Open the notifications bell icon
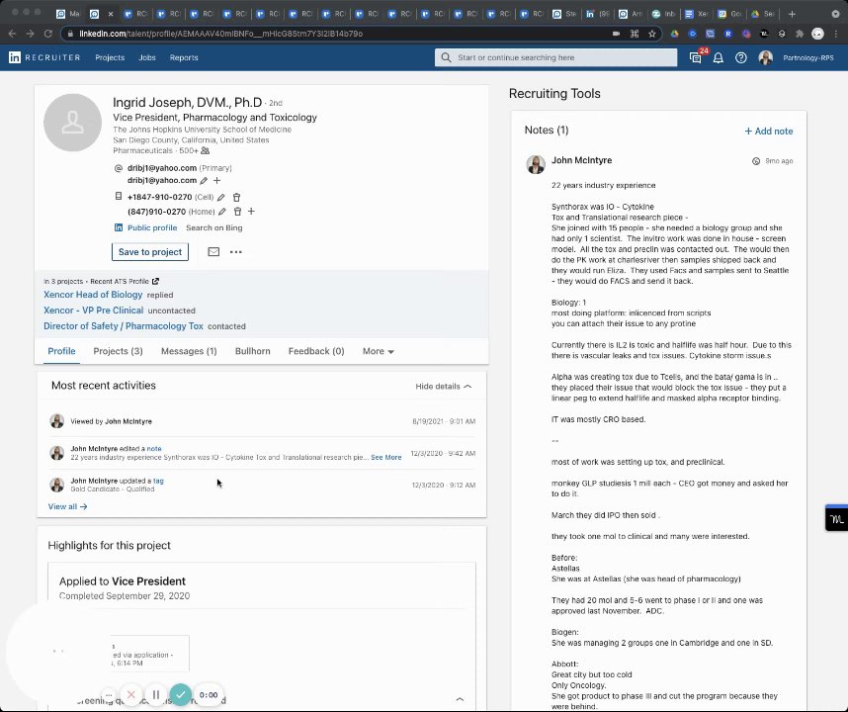This screenshot has height=712, width=848. [719, 58]
